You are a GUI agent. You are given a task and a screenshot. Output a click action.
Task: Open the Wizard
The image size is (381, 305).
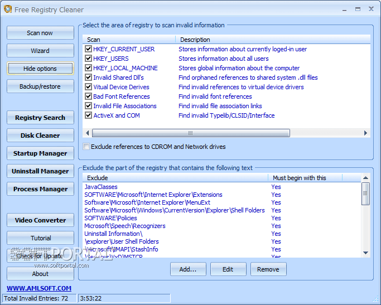(x=40, y=51)
